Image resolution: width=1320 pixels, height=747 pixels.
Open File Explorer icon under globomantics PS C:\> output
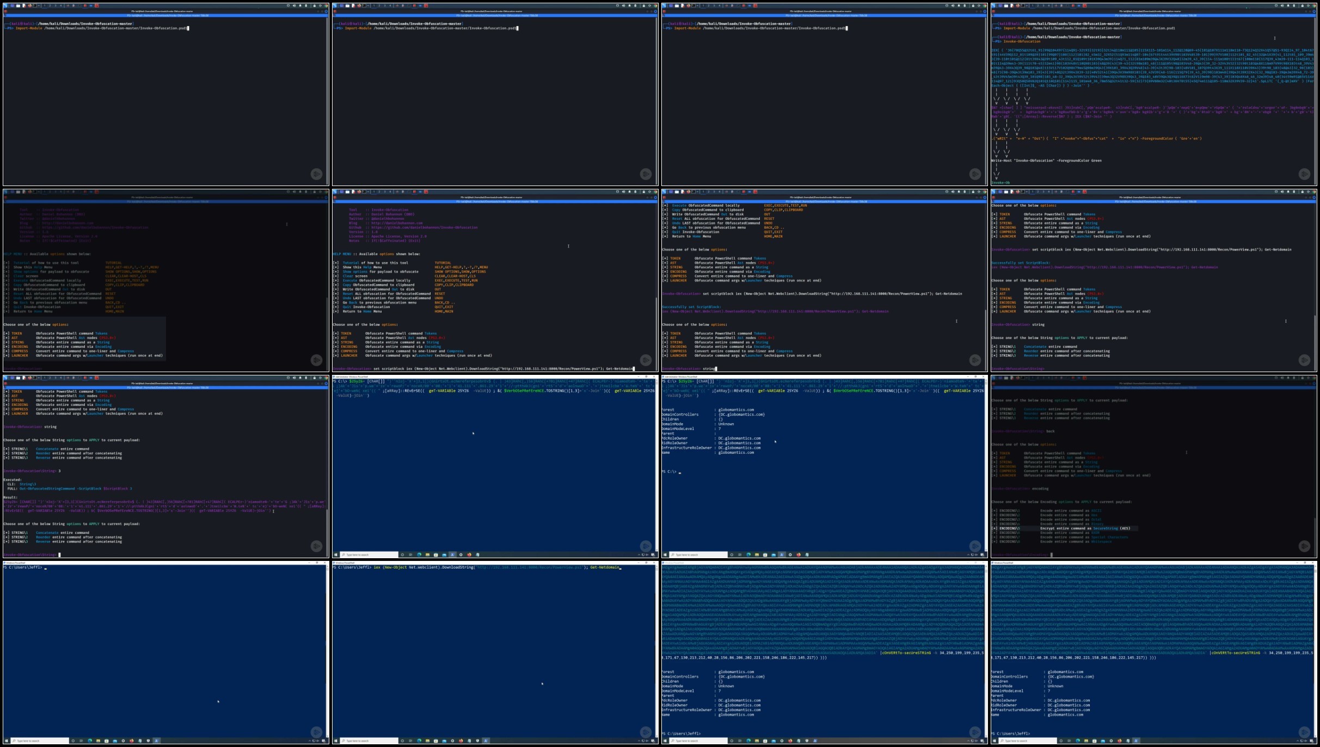click(757, 554)
